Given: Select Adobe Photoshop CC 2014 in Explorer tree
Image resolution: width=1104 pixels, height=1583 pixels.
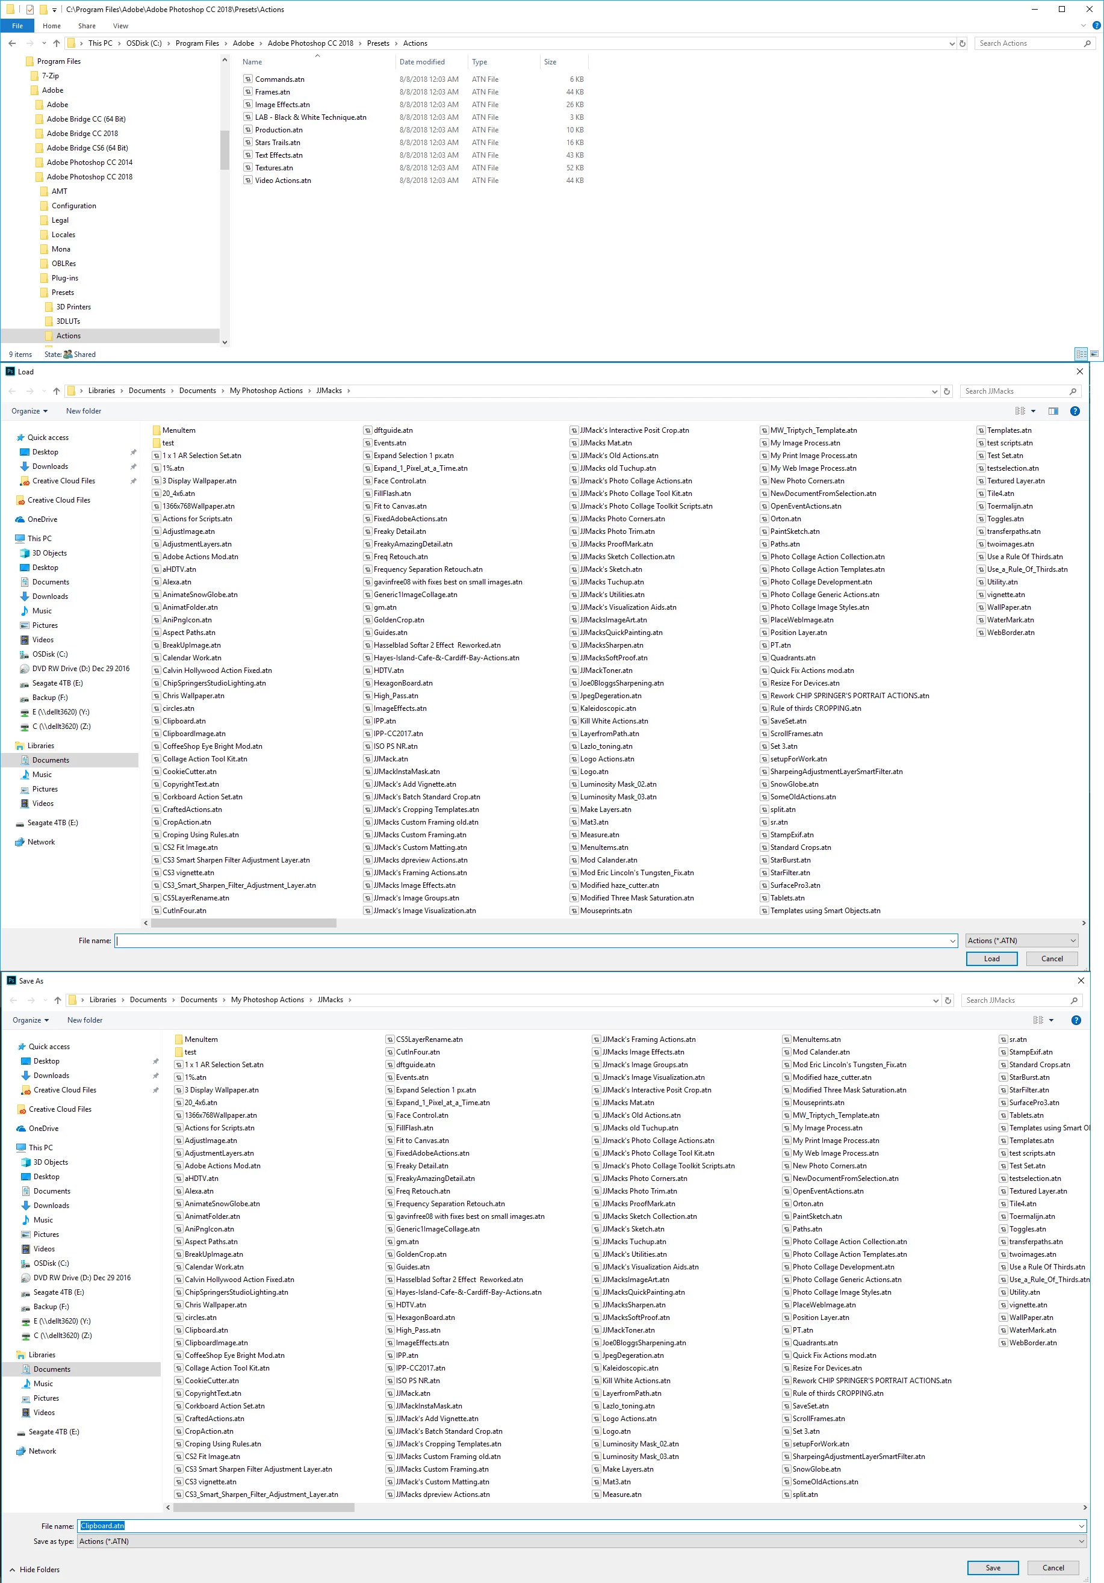Looking at the screenshot, I should (x=89, y=163).
